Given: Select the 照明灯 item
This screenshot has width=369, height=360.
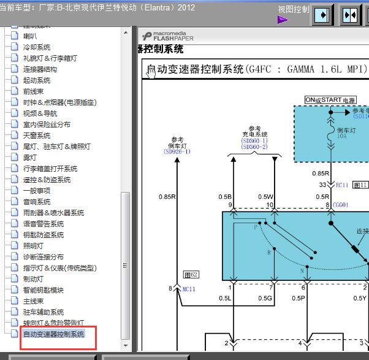Looking at the screenshot, I should coord(33,246).
